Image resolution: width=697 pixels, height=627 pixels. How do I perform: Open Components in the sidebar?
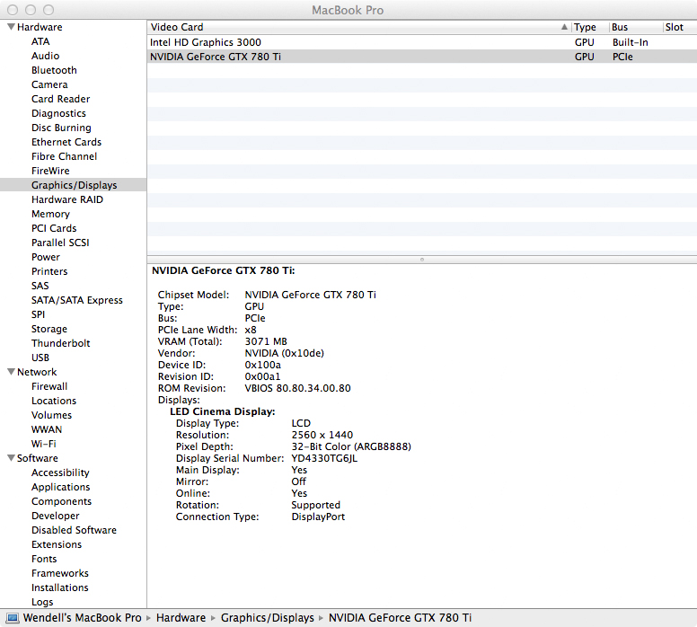coord(61,501)
